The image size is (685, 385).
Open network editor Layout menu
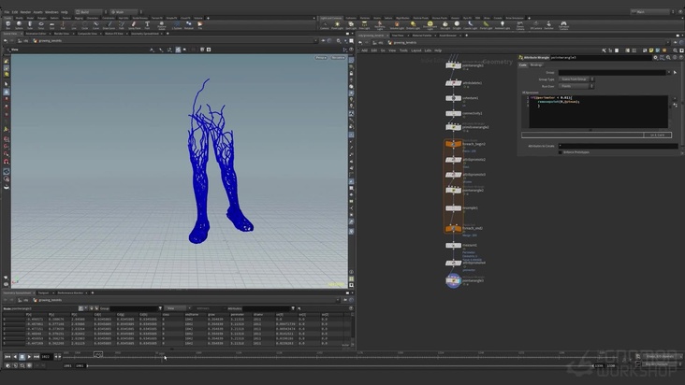(415, 50)
